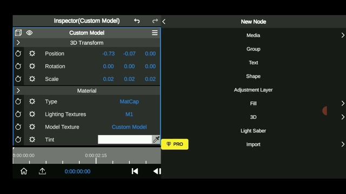Viewport: 346px width, 194px height.
Task: Enable keyframe stopwatch for Position
Action: (18, 53)
